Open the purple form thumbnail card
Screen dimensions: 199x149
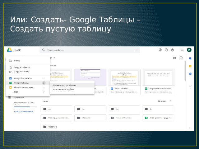[90, 75]
